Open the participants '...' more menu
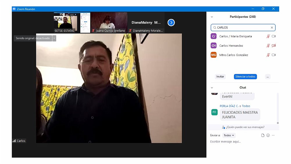Image resolution: width=291 pixels, height=164 pixels. pos(268,77)
